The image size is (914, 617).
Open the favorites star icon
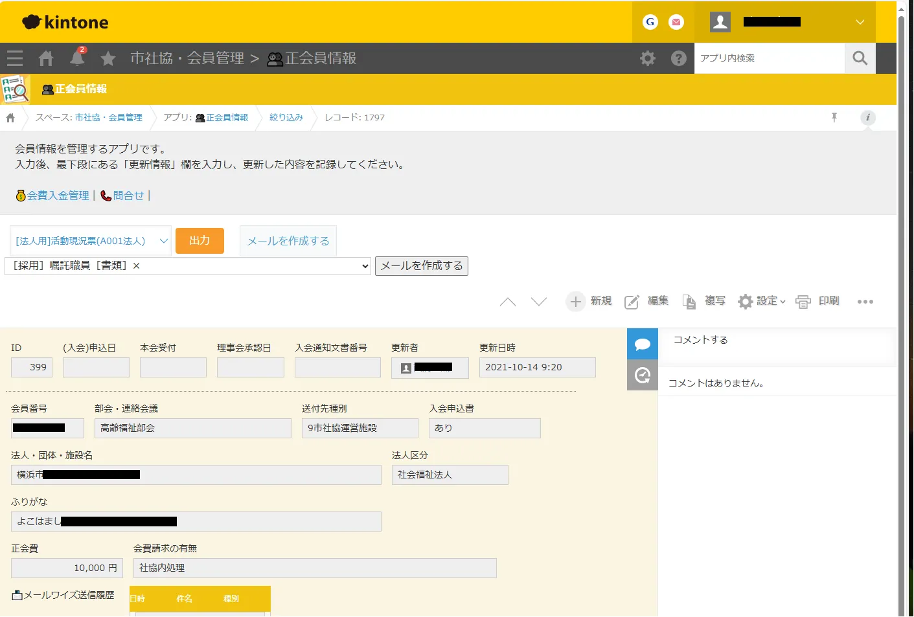pyautogui.click(x=108, y=58)
